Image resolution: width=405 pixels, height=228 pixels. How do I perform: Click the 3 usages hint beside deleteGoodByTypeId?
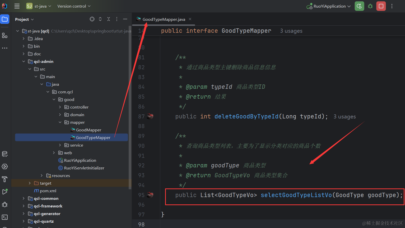pyautogui.click(x=344, y=117)
